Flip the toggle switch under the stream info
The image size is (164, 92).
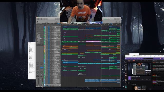(129, 83)
